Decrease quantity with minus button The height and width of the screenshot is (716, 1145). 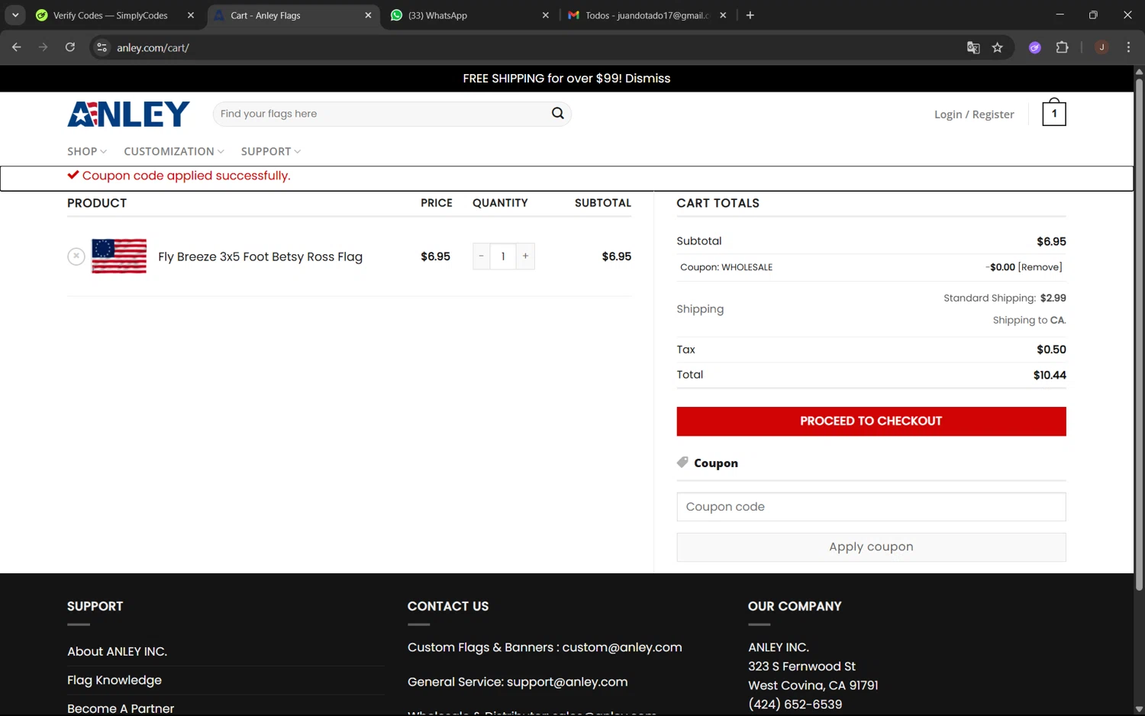(x=481, y=256)
